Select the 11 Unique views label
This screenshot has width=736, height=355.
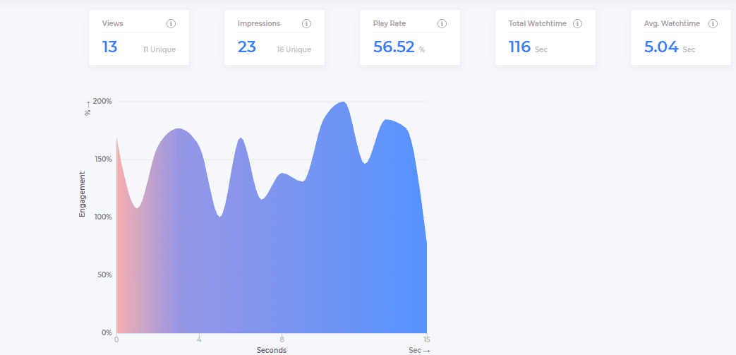point(159,49)
